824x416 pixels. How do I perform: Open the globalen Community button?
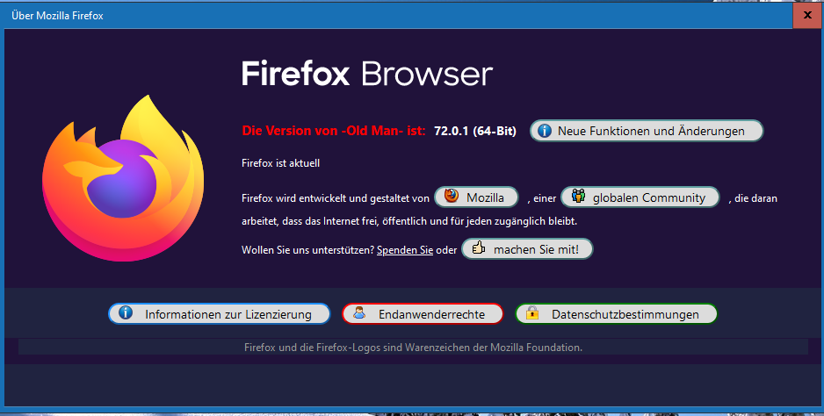(640, 197)
